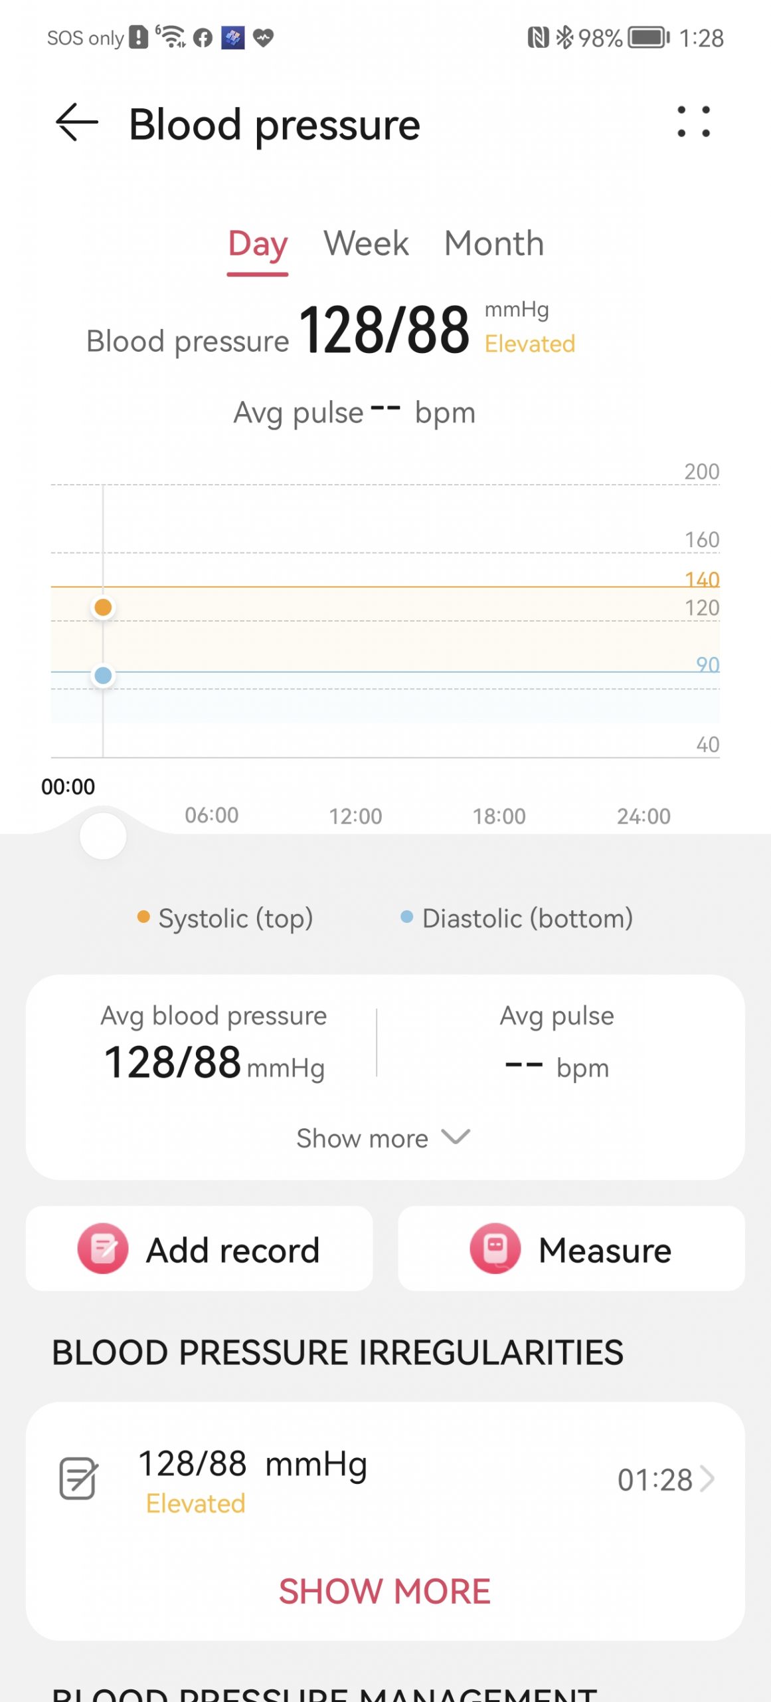Switch to the Week tab
Screen dimensions: 771x1702
[366, 243]
